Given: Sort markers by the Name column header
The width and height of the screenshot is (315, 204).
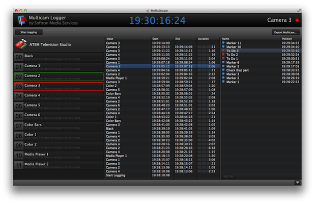Looking at the screenshot, I should (251, 39).
